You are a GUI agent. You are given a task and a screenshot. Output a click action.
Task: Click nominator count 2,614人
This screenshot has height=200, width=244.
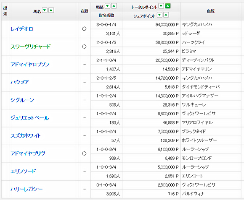(113, 87)
